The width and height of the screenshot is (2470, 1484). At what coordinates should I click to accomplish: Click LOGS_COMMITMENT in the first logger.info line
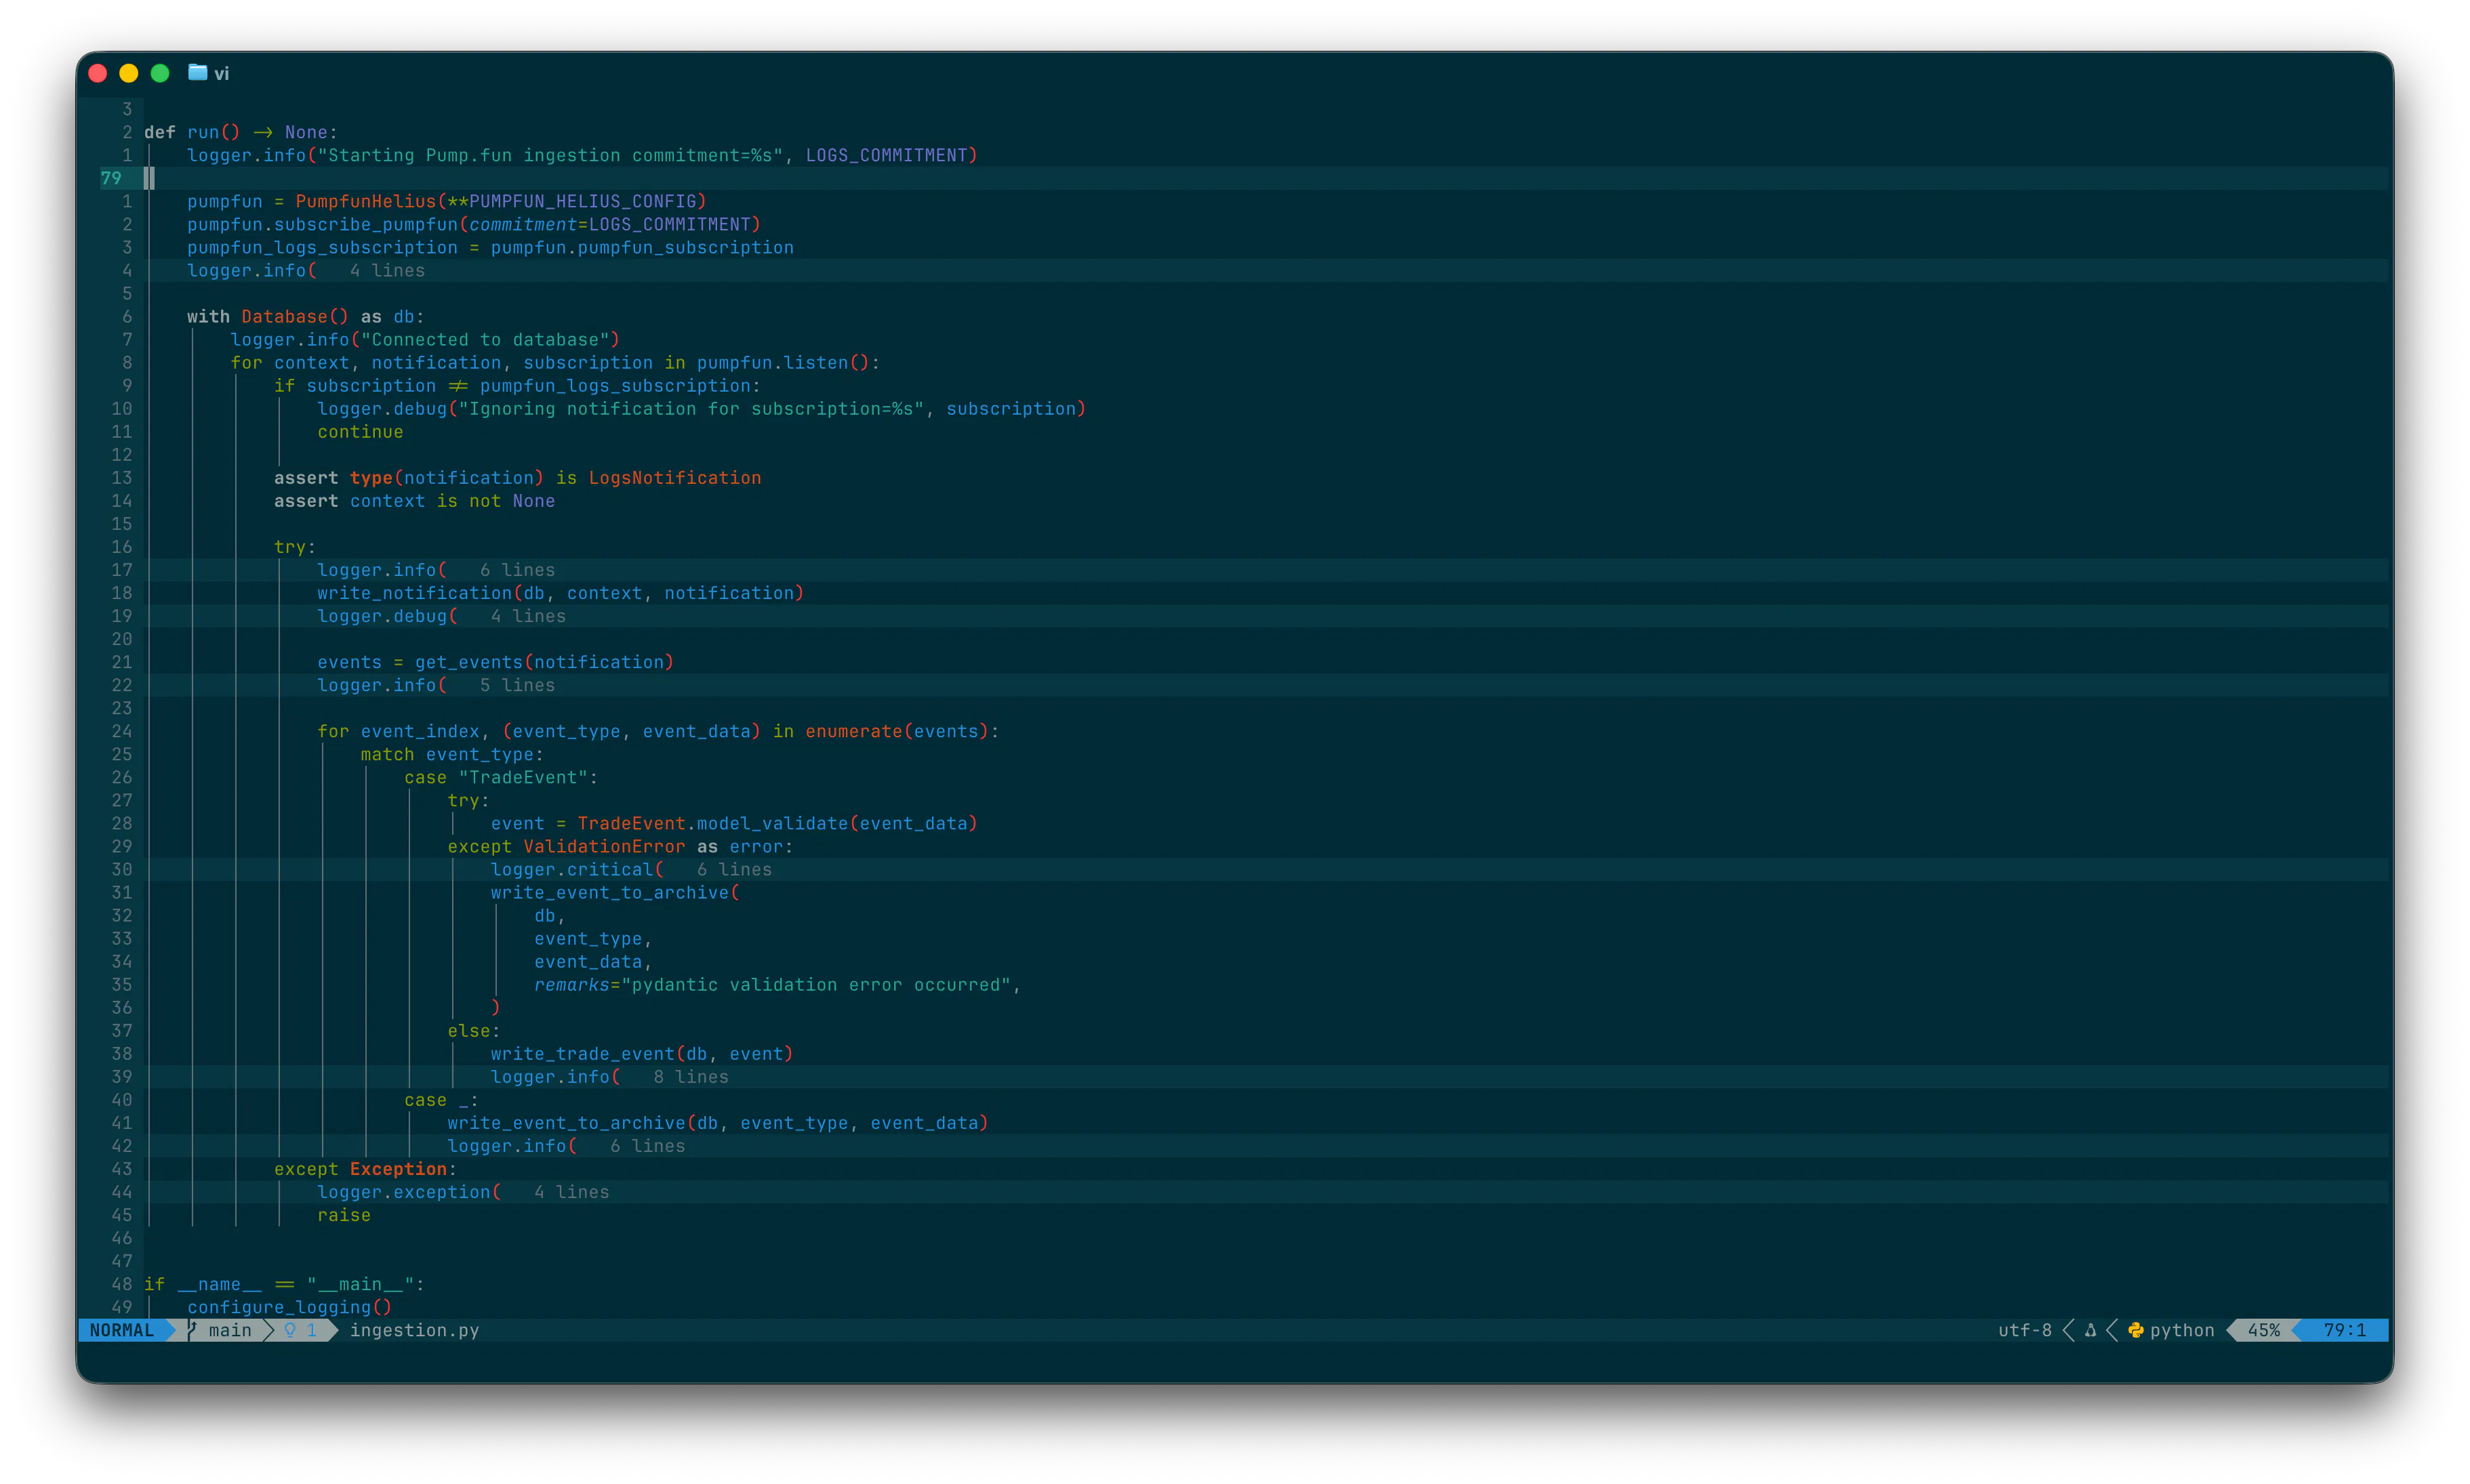887,155
